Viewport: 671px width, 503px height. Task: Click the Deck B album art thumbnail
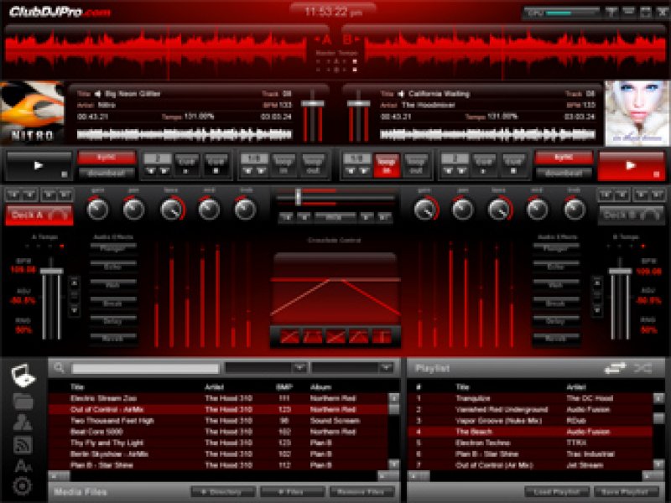click(x=637, y=113)
